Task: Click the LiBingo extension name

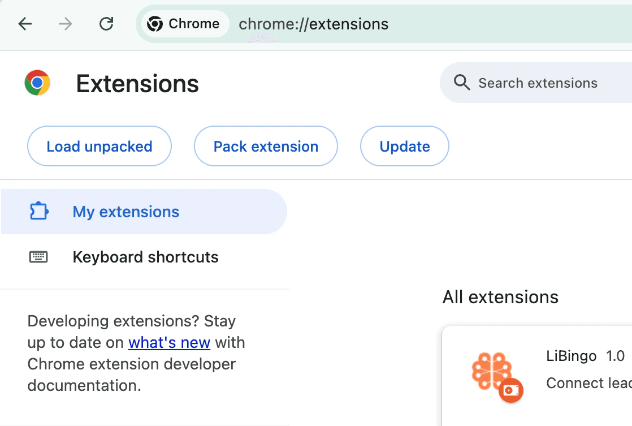Action: click(x=571, y=356)
